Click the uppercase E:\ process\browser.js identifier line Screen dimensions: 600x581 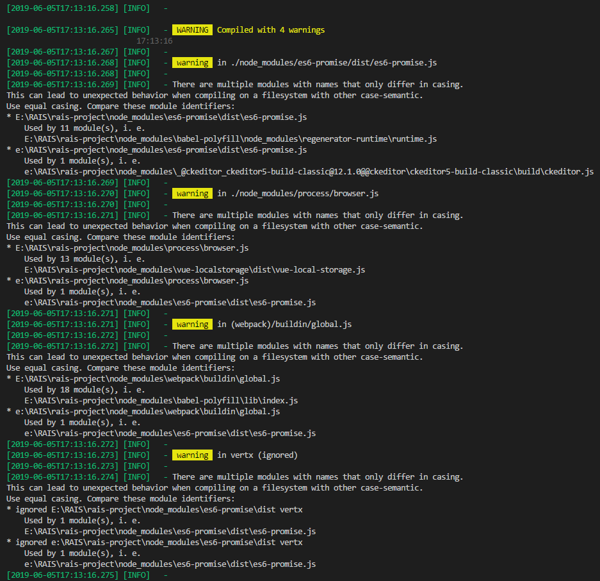click(x=128, y=248)
